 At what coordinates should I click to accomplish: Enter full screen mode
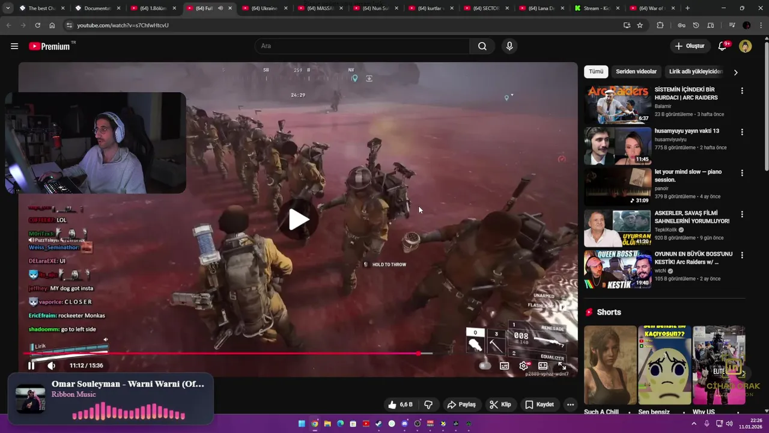562,366
